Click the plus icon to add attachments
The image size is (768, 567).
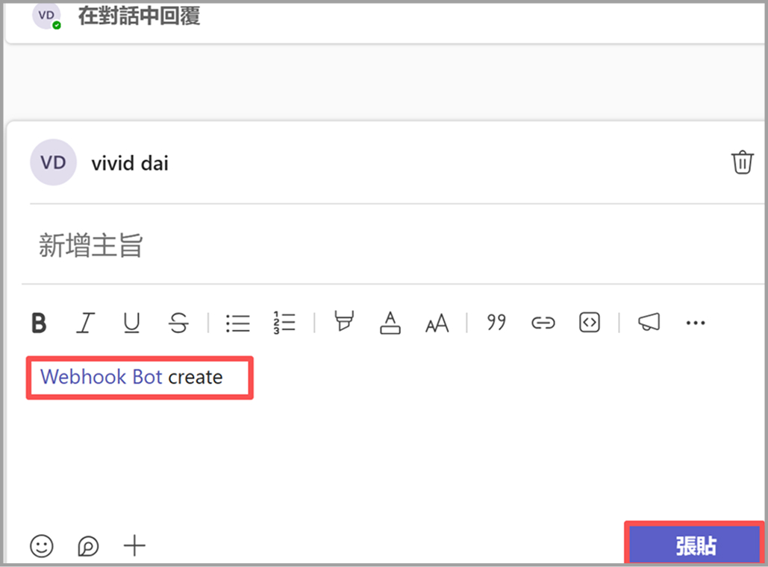tap(134, 546)
